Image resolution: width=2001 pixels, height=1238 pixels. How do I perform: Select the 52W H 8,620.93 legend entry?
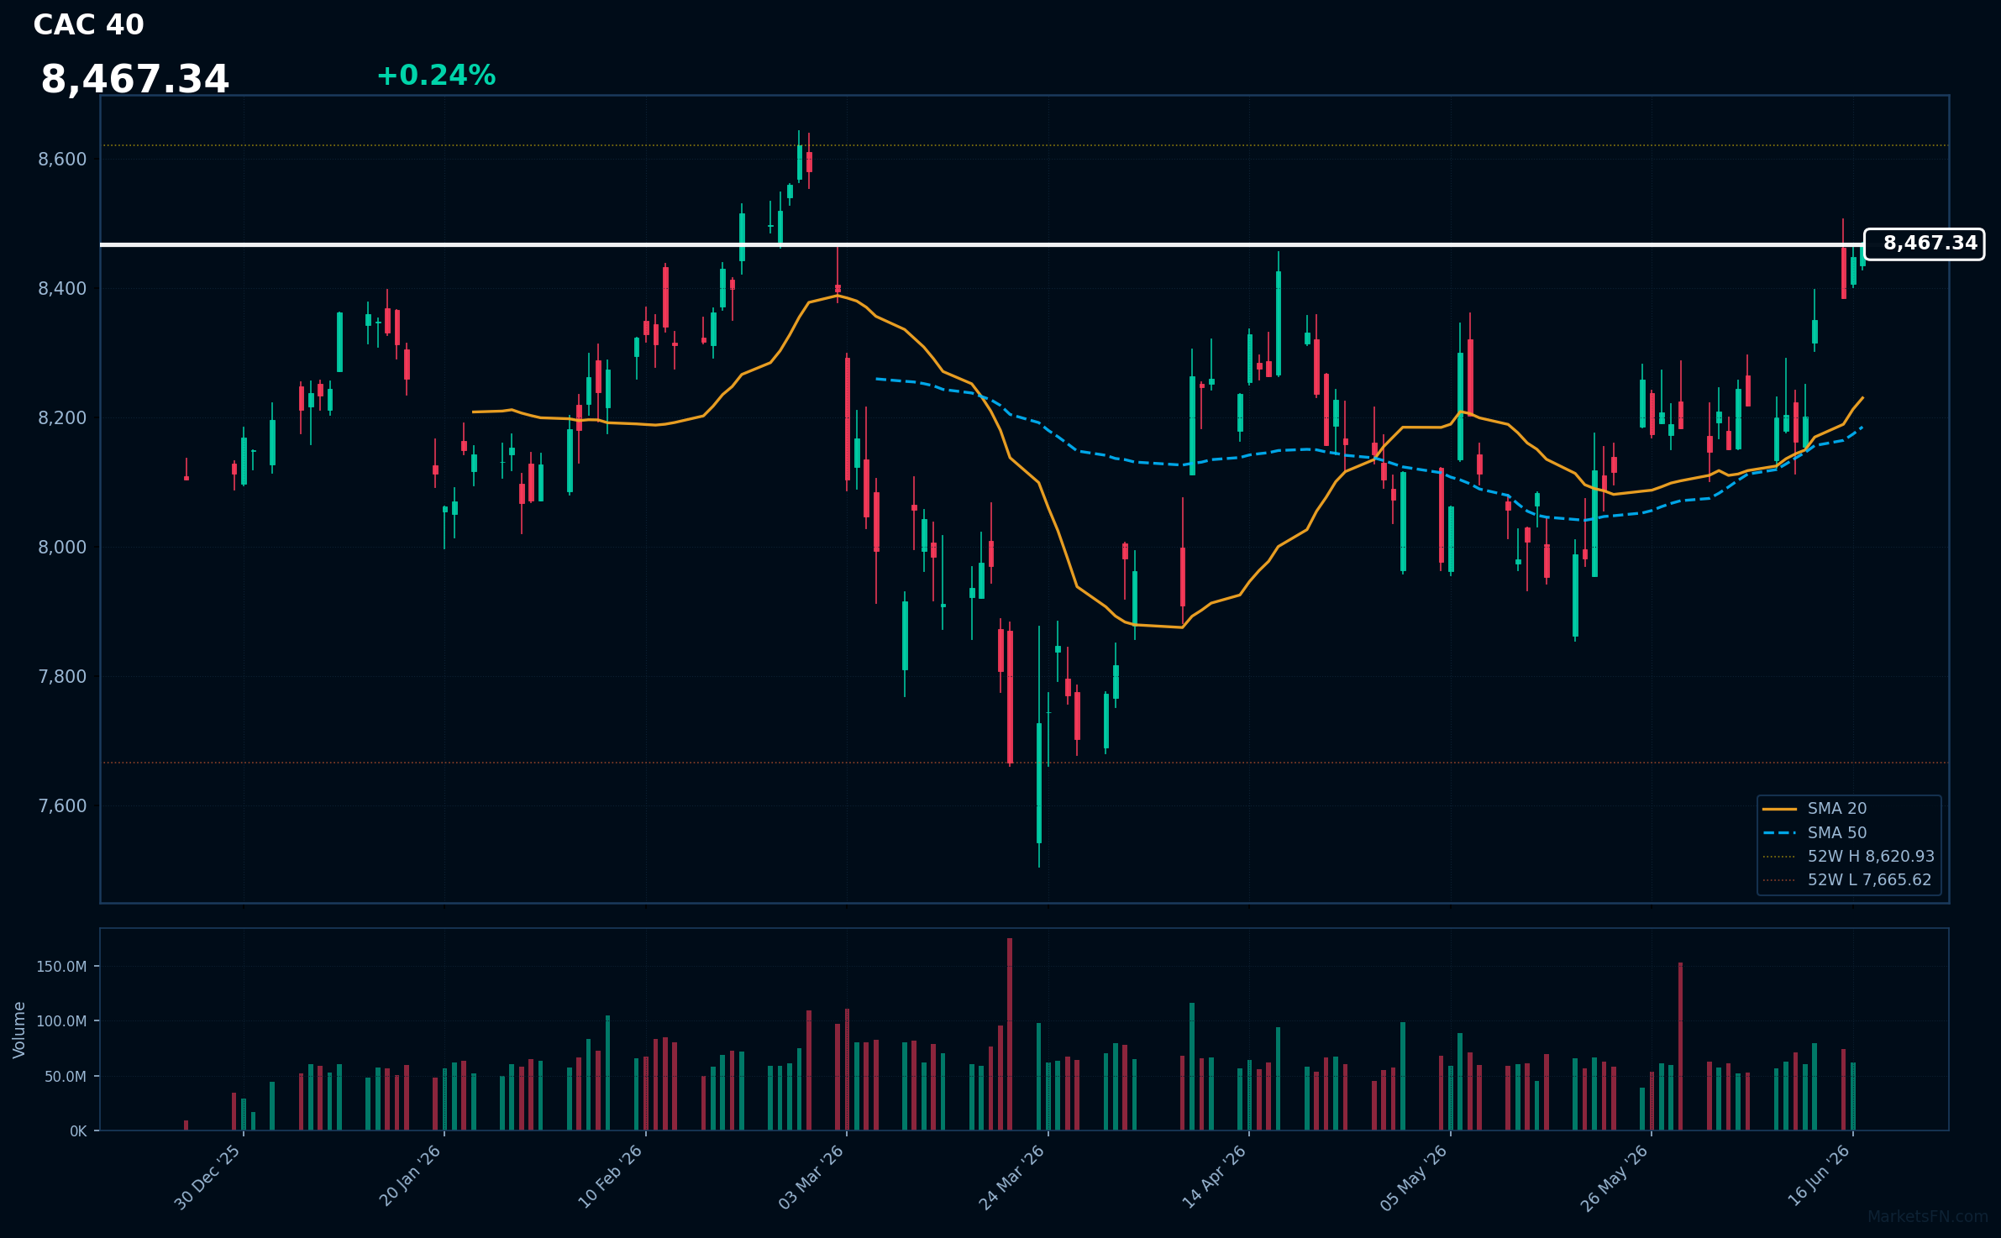[x=1848, y=857]
